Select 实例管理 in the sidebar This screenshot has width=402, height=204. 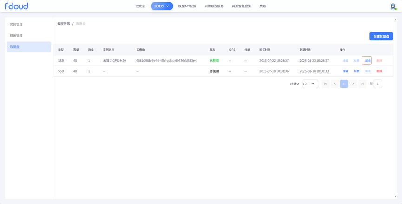click(x=16, y=24)
